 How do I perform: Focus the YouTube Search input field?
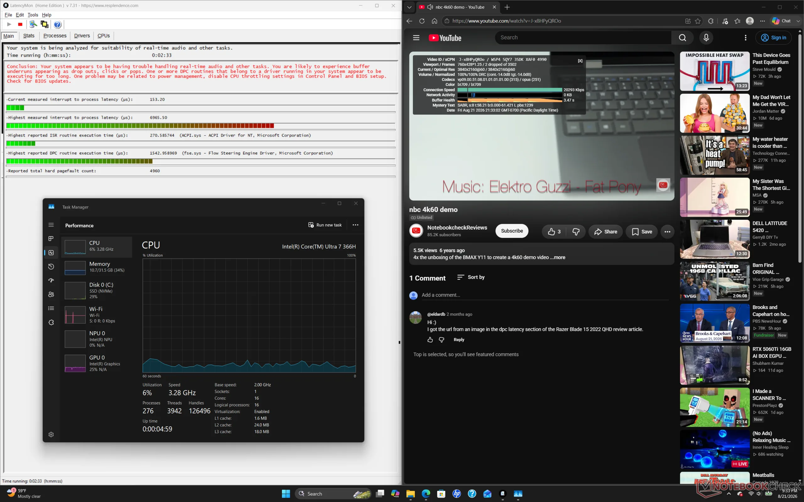(x=583, y=38)
